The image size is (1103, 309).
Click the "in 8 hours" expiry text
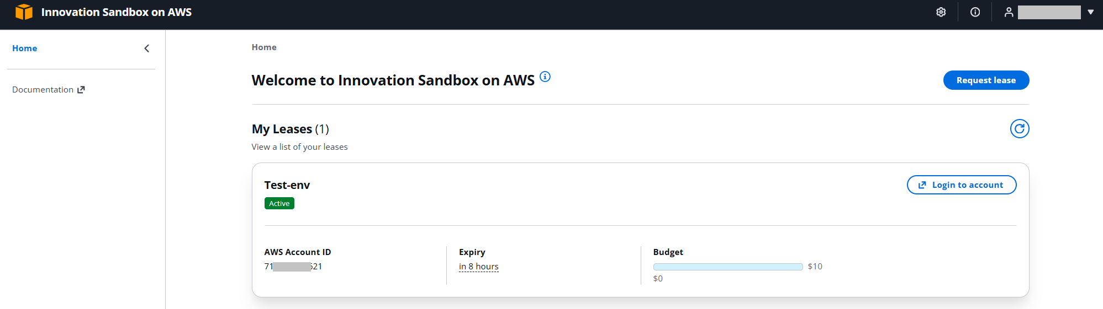click(x=478, y=267)
